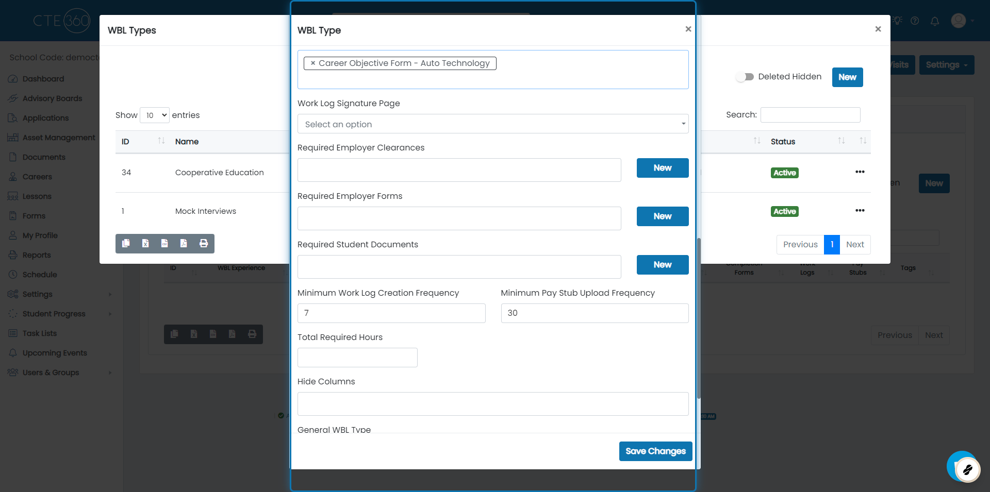Click the WBL Type dialog scrollbar

coord(699,318)
